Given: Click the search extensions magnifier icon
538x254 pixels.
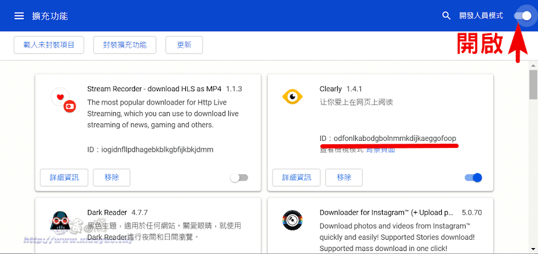Looking at the screenshot, I should coord(446,16).
